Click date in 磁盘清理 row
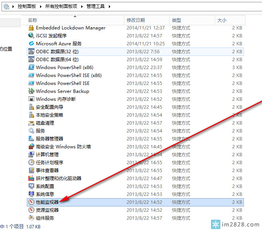 point(144,123)
